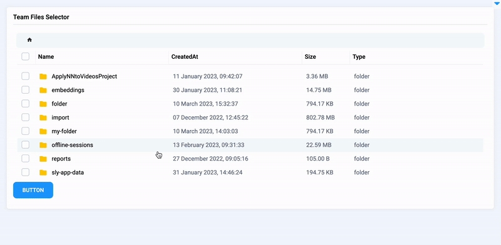Click date '07 December 2022, 12:45:22'
This screenshot has width=501, height=245.
pyautogui.click(x=210, y=117)
